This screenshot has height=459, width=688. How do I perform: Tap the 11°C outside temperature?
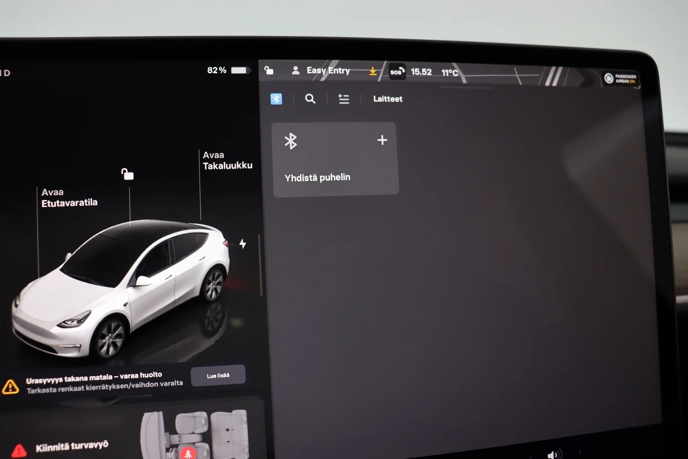(x=450, y=73)
